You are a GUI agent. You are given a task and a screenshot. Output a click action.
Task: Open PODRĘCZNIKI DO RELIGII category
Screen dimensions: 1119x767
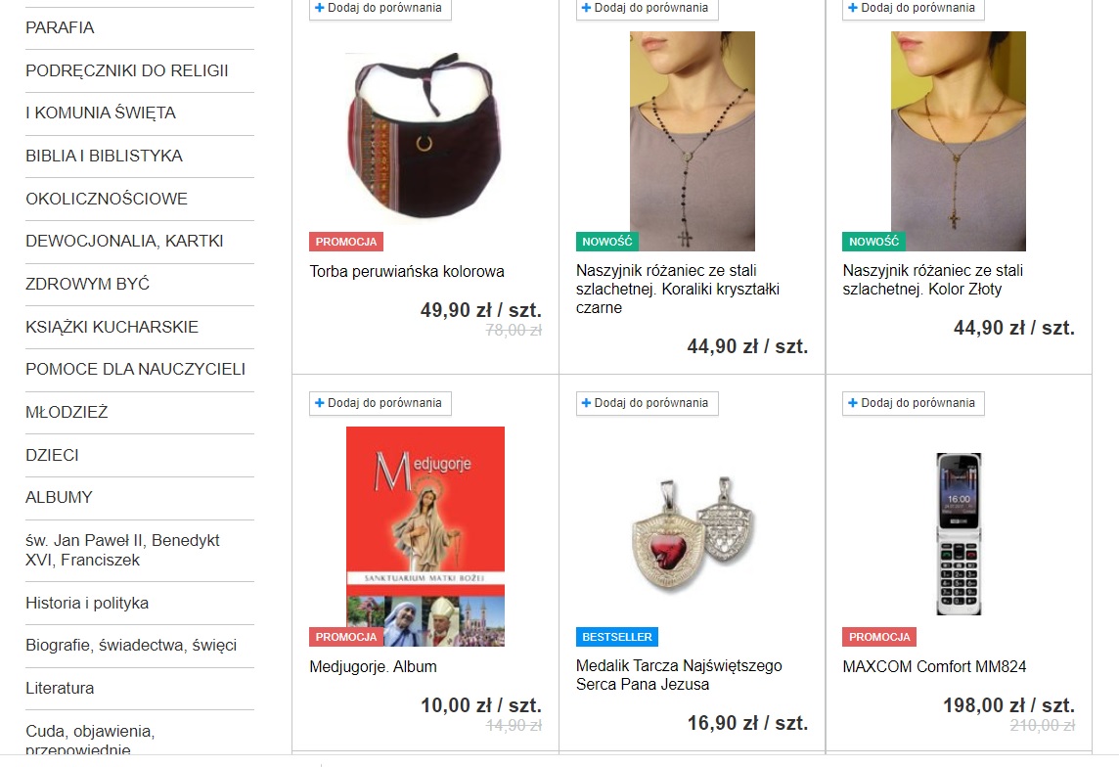(127, 70)
